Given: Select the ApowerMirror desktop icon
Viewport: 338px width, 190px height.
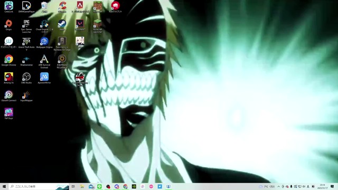Looking at the screenshot, I should (44, 78).
